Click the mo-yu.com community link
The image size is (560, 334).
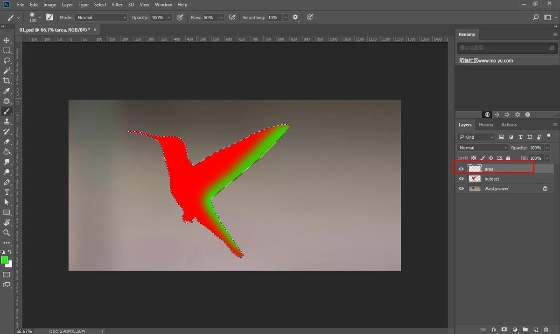click(x=486, y=61)
